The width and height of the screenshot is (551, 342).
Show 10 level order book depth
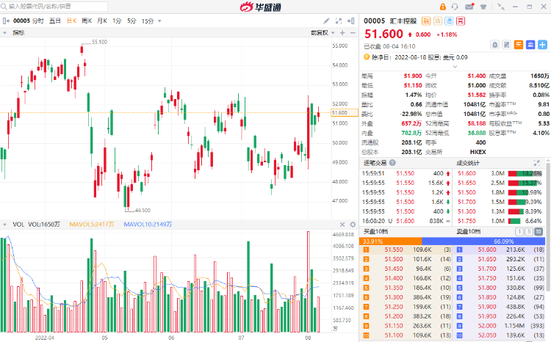(x=538, y=232)
